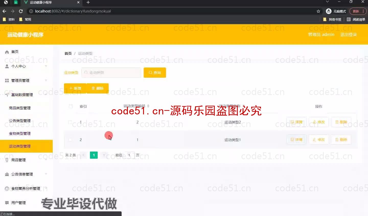This screenshot has width=368, height=216.
Task: Expand the 商品管理 menu chevron
Action: point(46,160)
